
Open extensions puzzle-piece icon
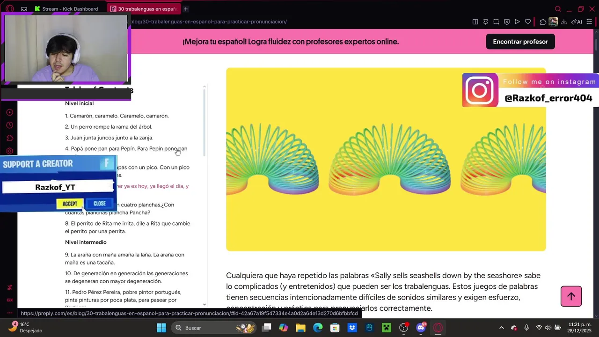(x=543, y=22)
